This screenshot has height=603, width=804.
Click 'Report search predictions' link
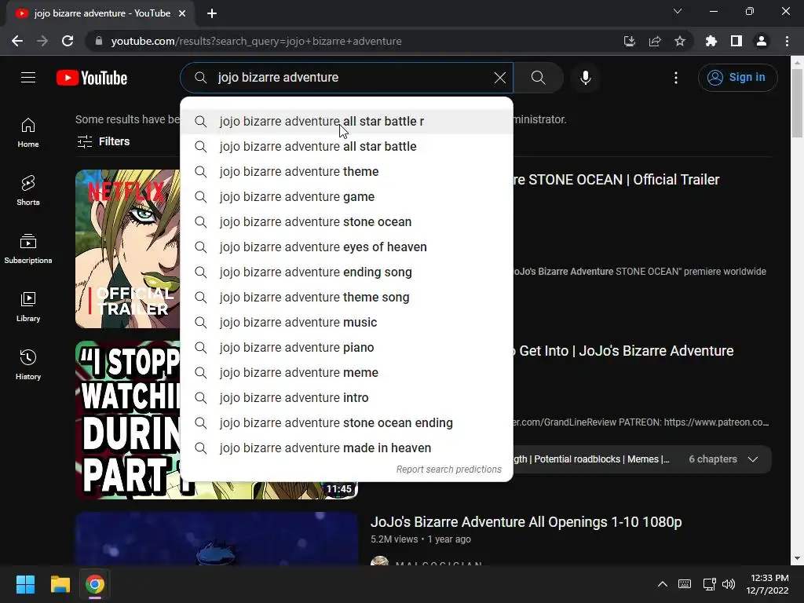point(448,470)
